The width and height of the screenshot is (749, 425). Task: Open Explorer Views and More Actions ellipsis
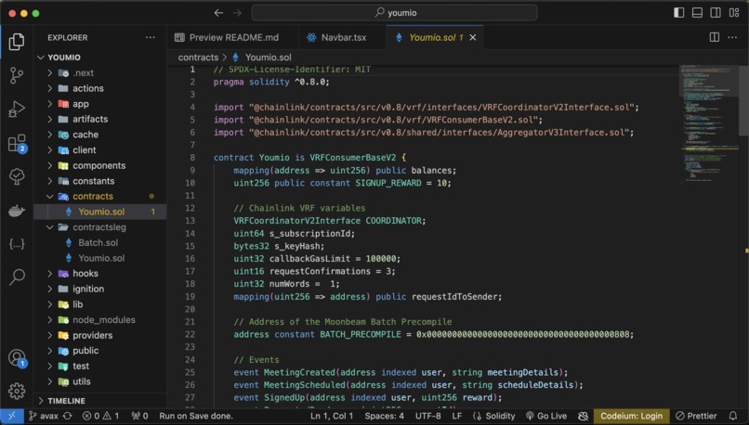click(x=151, y=37)
